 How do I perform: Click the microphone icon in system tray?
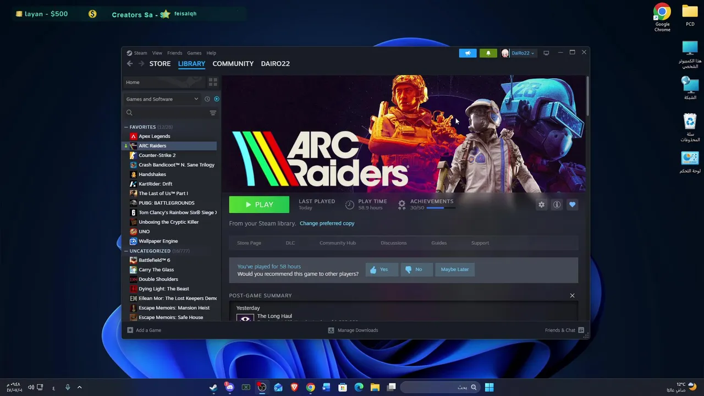click(x=68, y=387)
